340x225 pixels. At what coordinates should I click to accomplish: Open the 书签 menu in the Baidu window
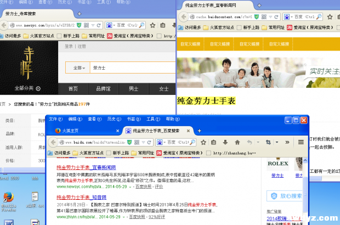[134, 119]
